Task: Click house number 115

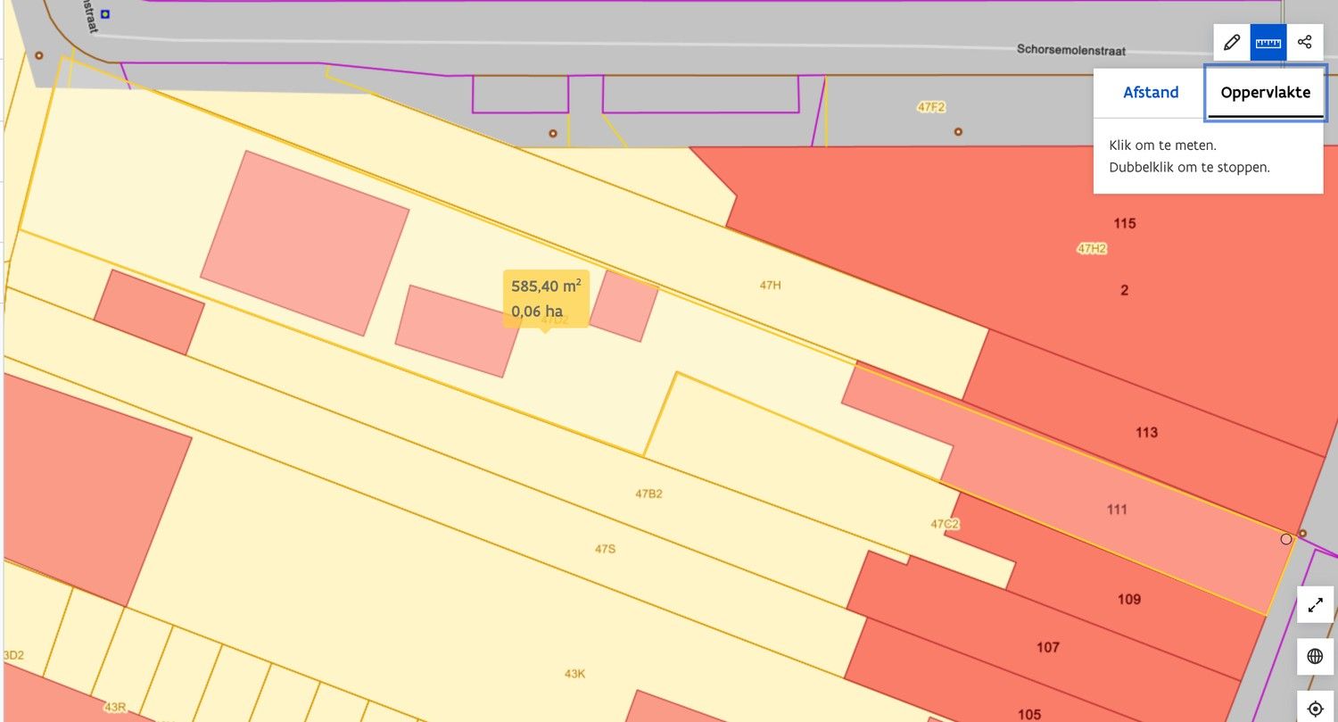Action: (1125, 223)
